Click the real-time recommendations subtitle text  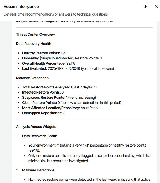(x=55, y=14)
